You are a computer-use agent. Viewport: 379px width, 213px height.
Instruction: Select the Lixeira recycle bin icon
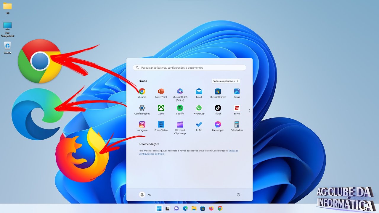[x=7, y=48]
